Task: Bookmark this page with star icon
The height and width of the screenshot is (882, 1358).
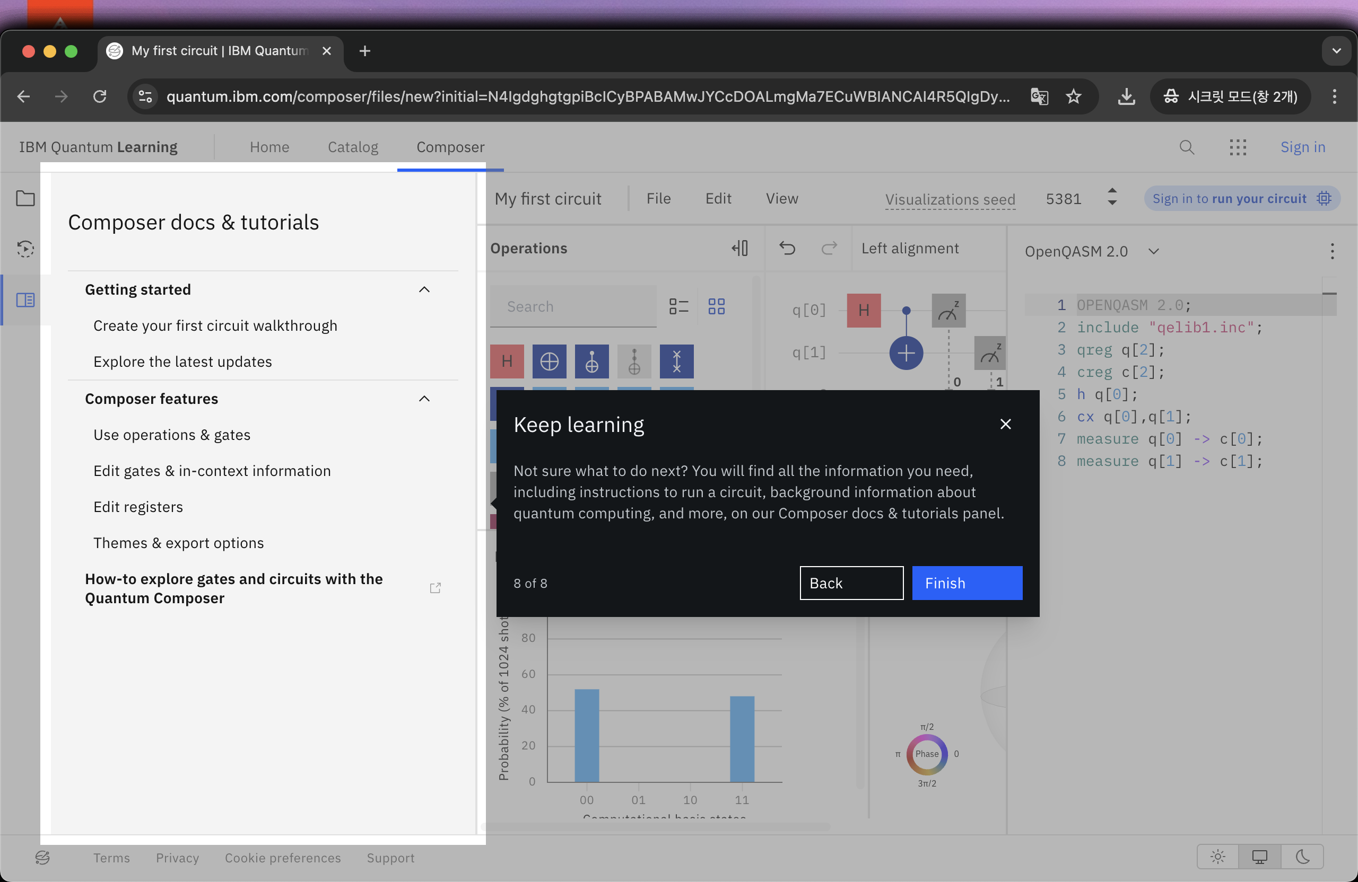Action: click(1074, 96)
